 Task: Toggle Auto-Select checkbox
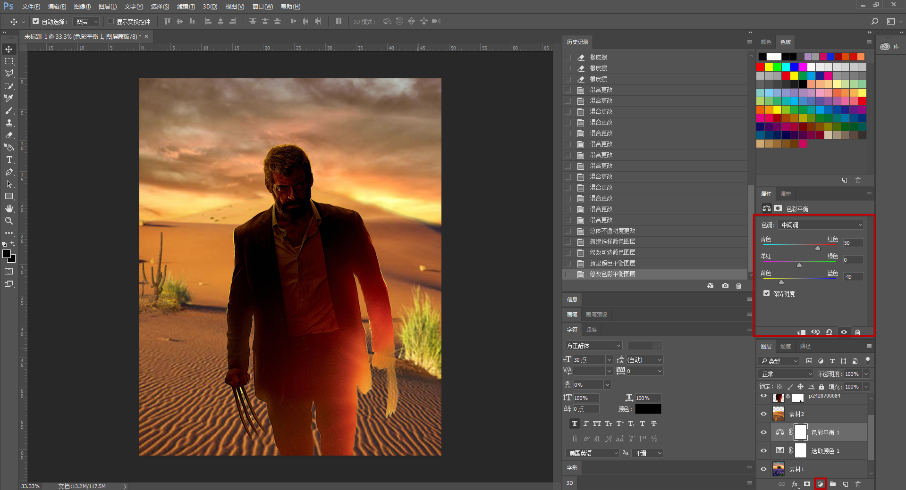pos(35,21)
